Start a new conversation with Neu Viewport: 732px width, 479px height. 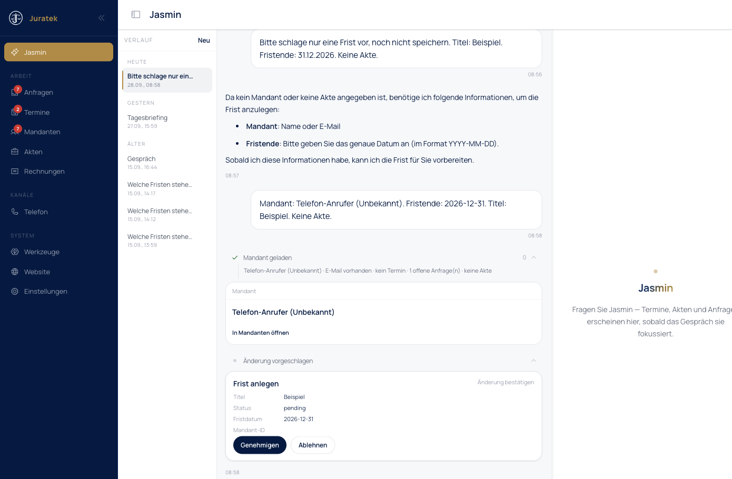tap(204, 41)
